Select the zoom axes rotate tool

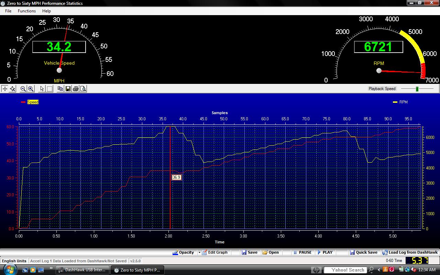click(x=12, y=89)
